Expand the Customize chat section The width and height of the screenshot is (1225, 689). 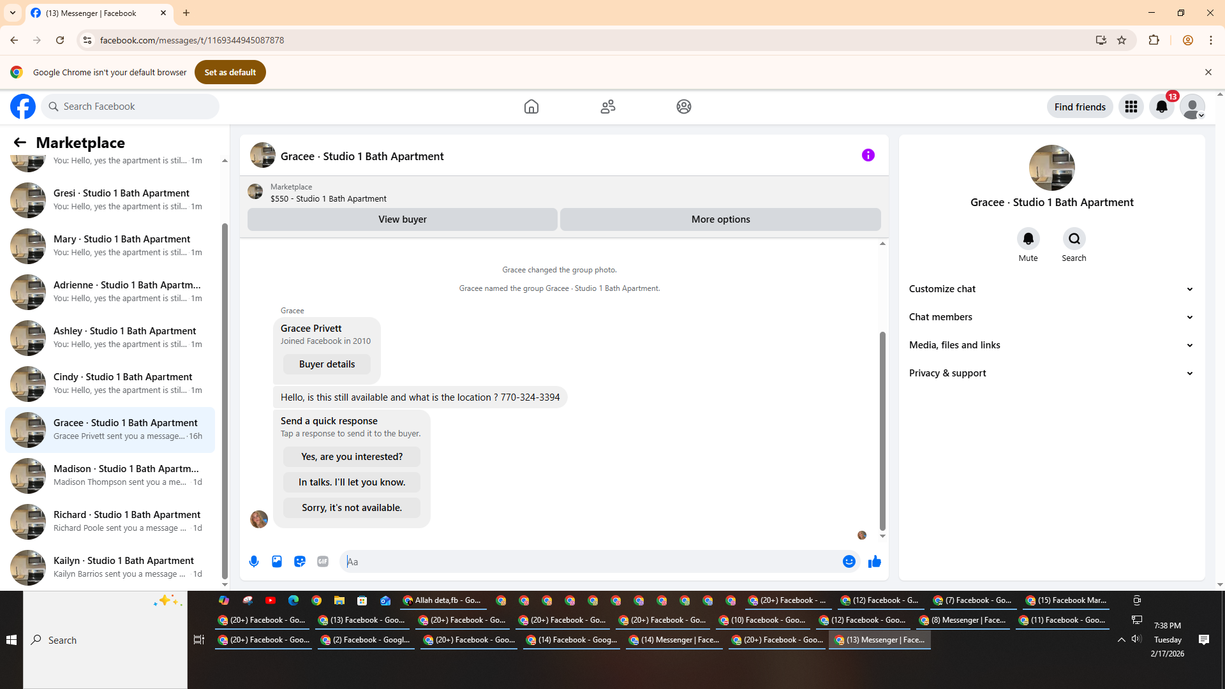click(1051, 289)
